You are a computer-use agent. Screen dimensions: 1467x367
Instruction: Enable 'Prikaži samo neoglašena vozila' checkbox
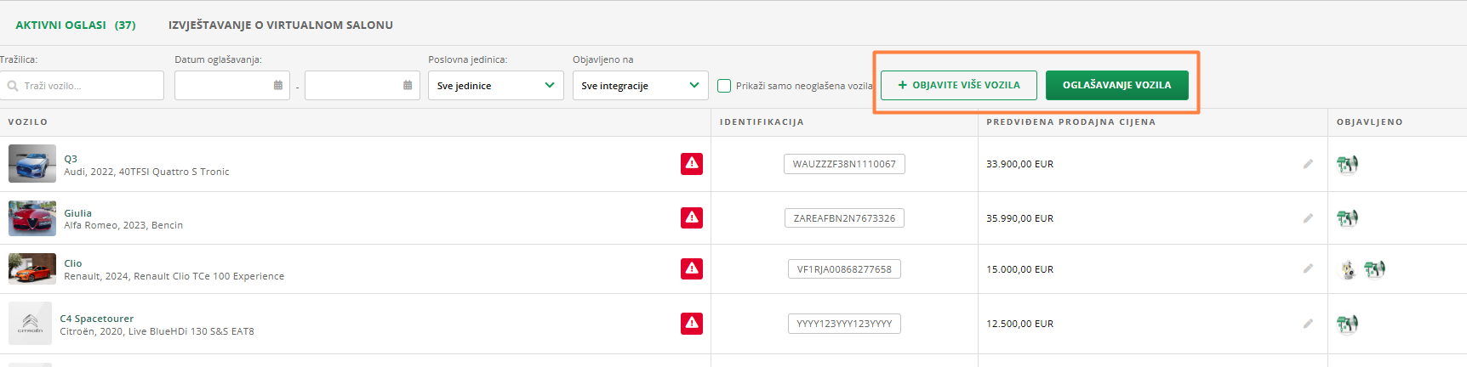pos(724,86)
